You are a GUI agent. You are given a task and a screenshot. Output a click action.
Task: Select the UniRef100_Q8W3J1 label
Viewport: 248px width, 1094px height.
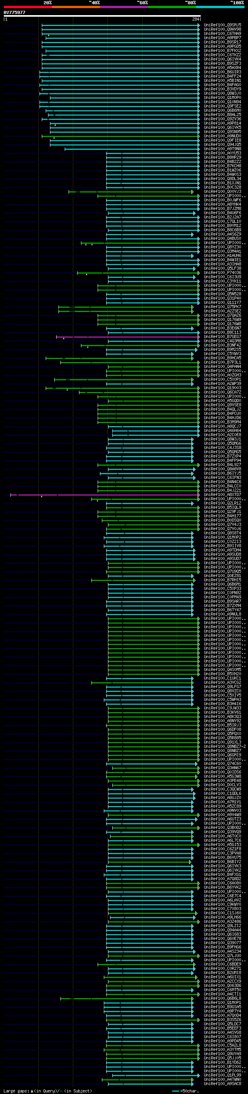pos(222,439)
